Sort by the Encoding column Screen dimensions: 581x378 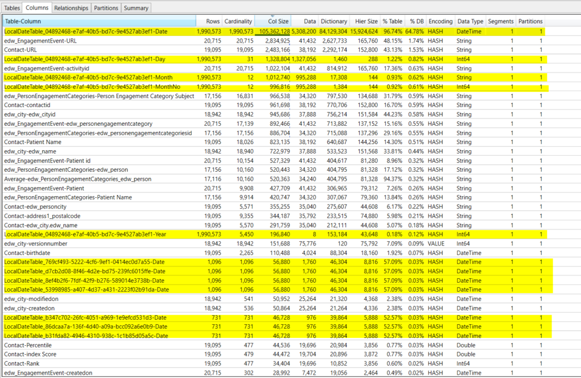coord(441,21)
